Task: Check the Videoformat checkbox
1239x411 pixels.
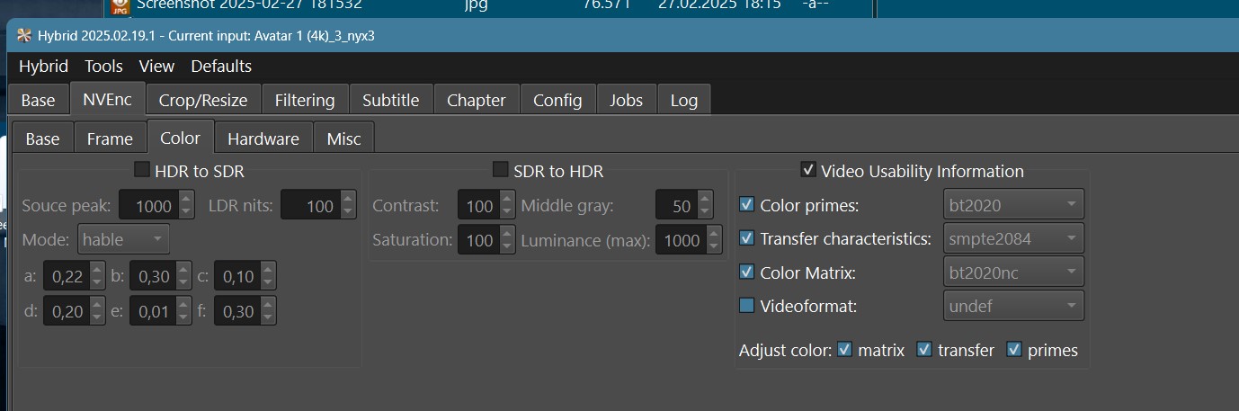Action: [x=746, y=306]
